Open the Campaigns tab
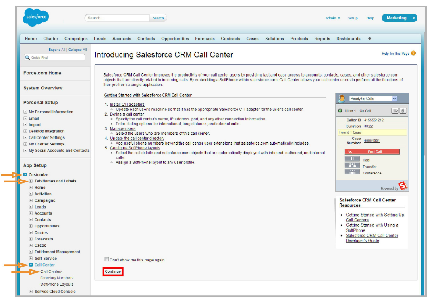 tap(76, 39)
